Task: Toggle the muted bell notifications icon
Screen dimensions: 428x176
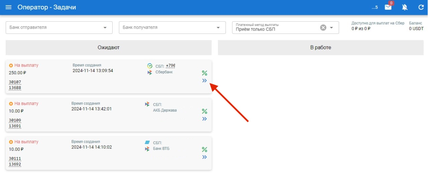Action: click(x=405, y=7)
